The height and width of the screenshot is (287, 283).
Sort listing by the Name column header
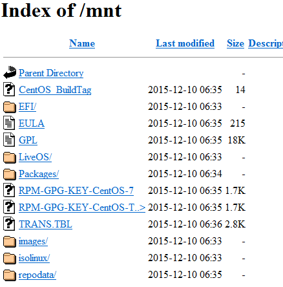click(x=82, y=43)
